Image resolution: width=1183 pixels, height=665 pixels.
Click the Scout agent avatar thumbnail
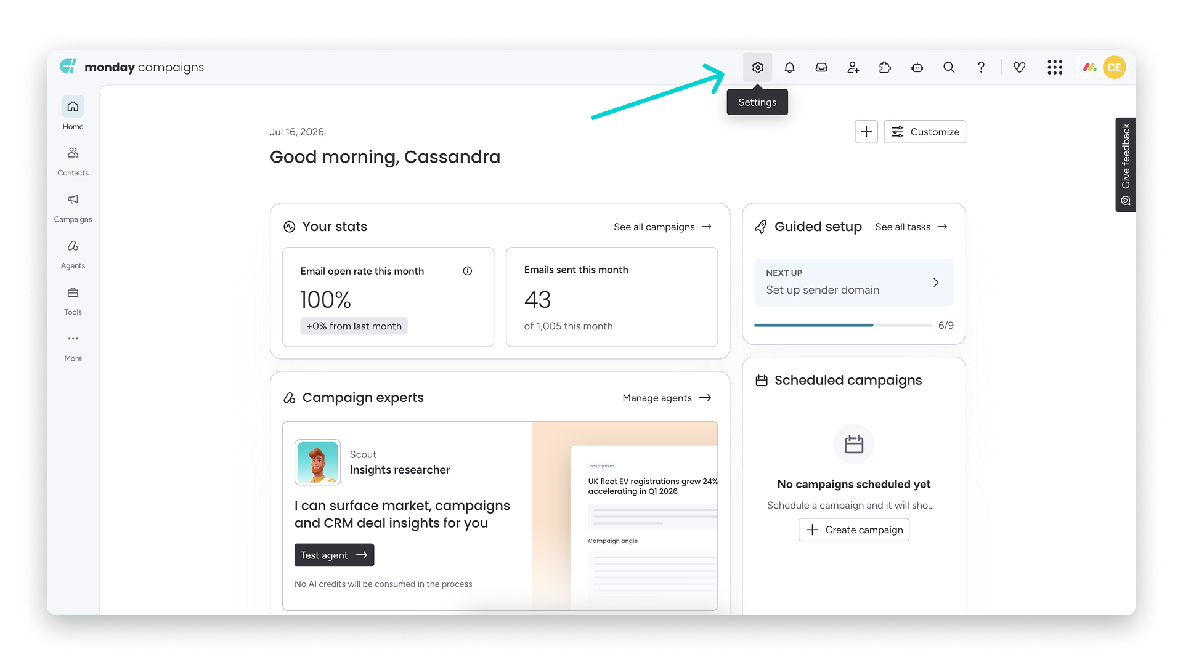click(x=318, y=462)
